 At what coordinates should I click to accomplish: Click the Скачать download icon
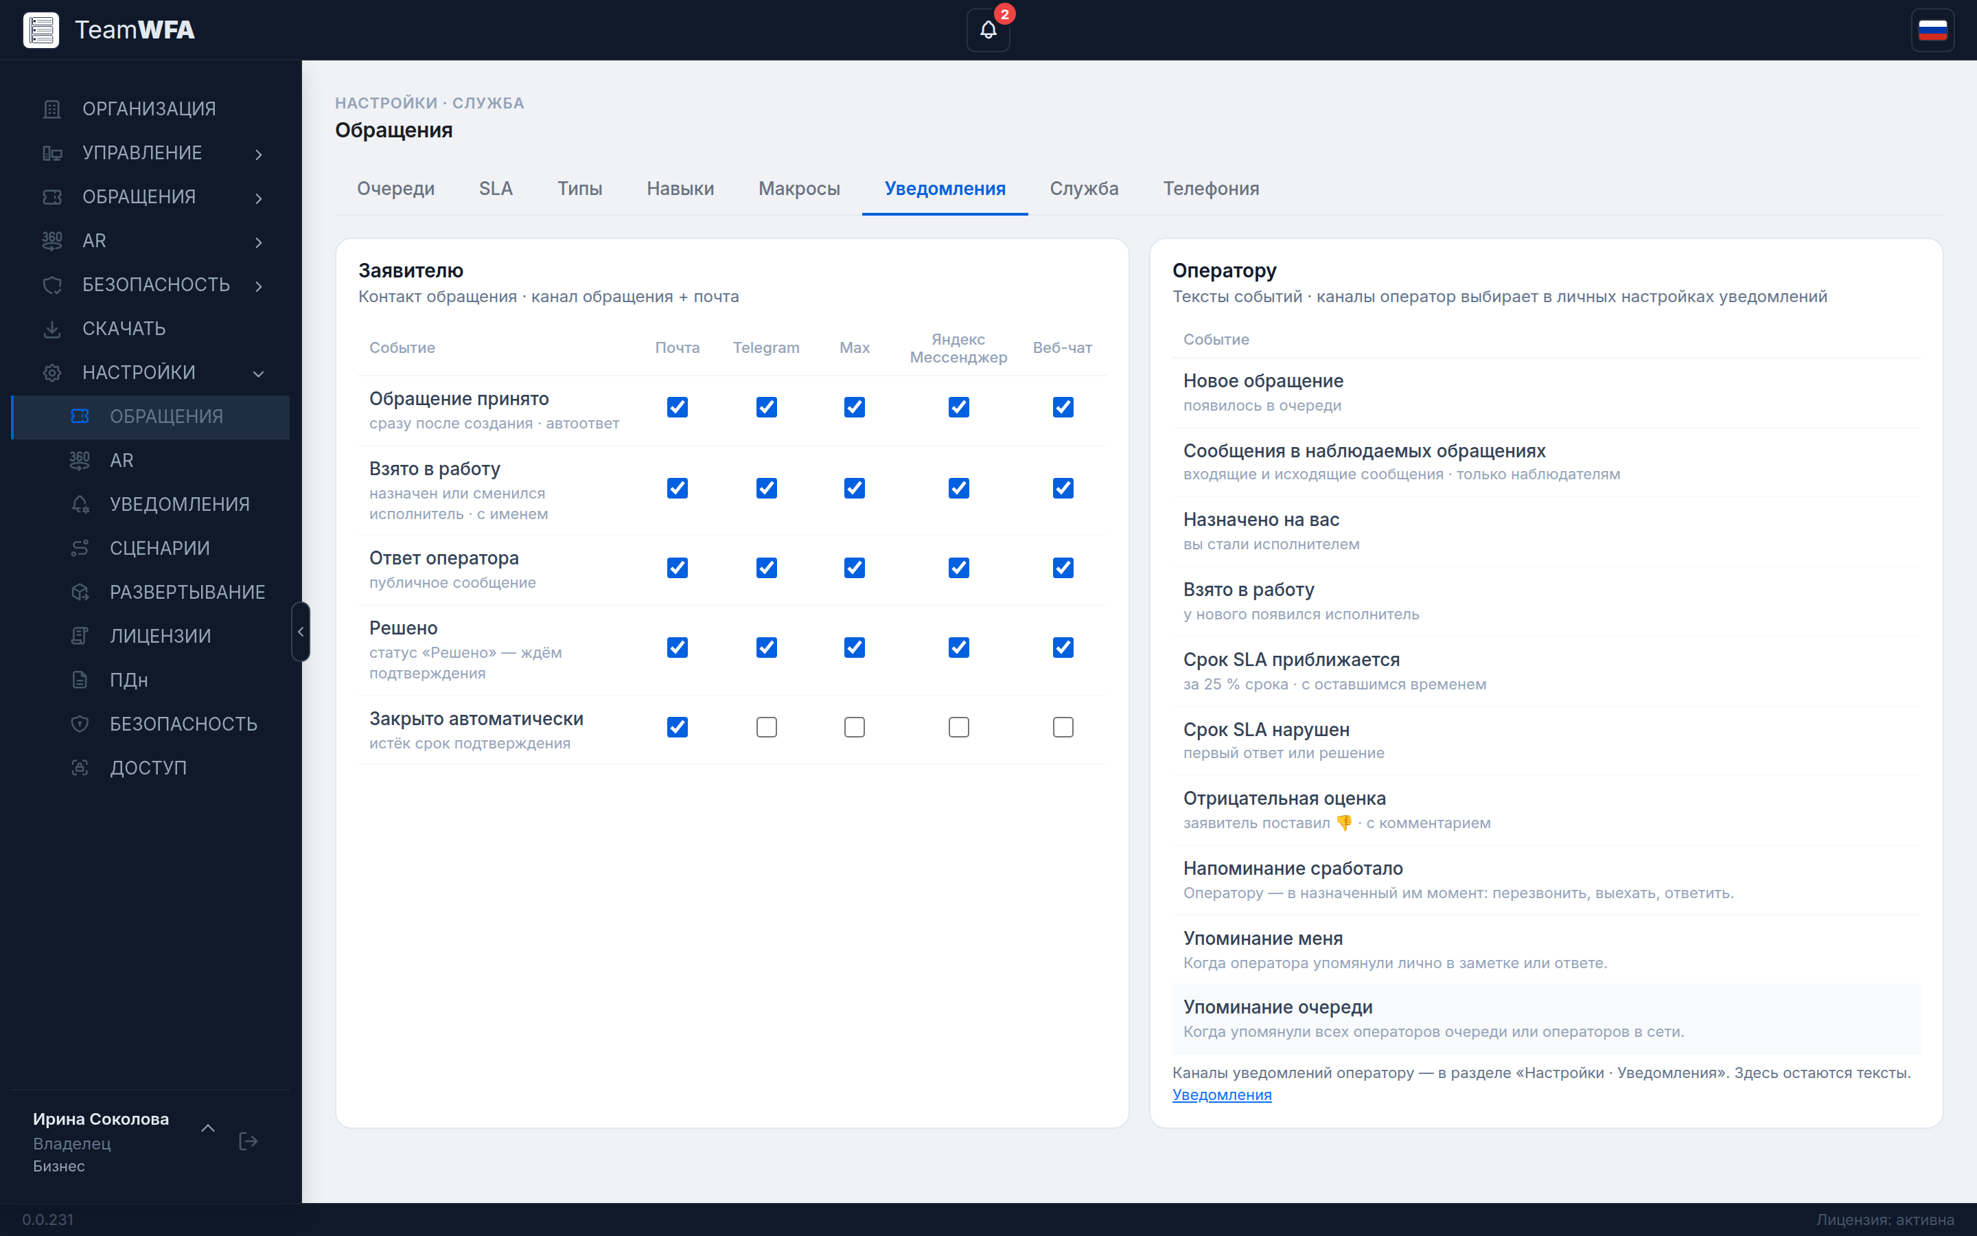point(52,329)
